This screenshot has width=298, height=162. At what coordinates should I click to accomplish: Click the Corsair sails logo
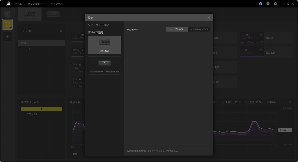pyautogui.click(x=8, y=3)
